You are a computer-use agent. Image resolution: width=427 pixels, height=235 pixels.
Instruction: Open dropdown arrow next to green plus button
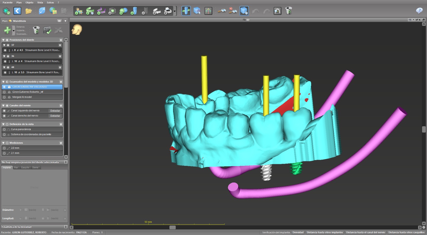tap(14, 30)
